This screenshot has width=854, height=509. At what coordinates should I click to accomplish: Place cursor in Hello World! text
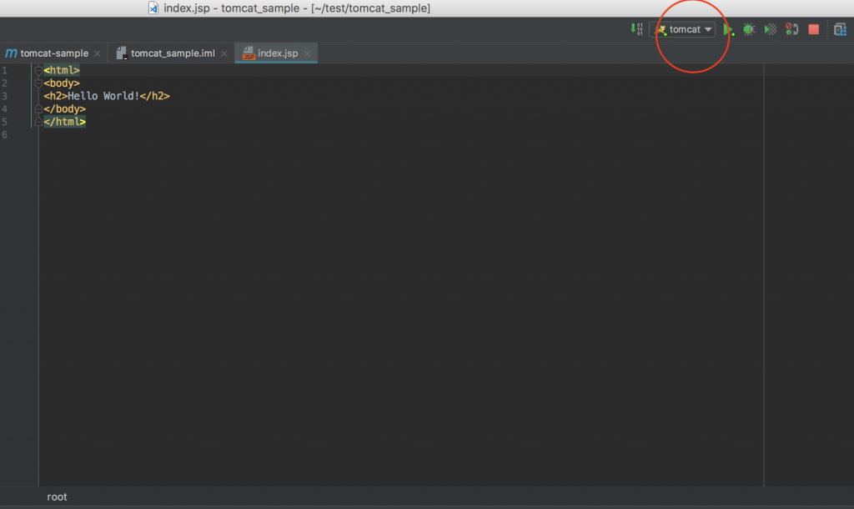(x=103, y=96)
